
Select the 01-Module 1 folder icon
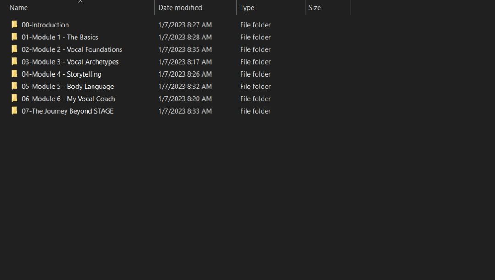(x=15, y=37)
